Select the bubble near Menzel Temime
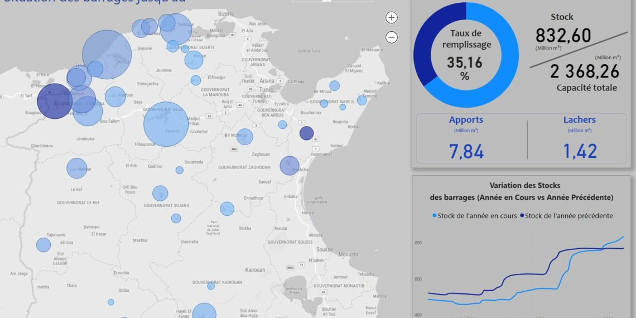The width and height of the screenshot is (636, 318). (362, 100)
